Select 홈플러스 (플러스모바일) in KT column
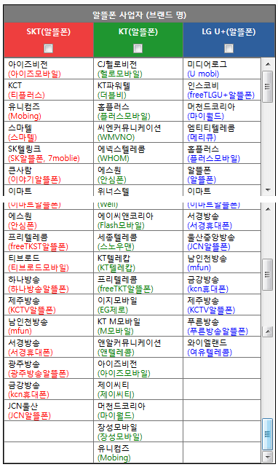The width and height of the screenshot is (278, 467). pos(138,111)
